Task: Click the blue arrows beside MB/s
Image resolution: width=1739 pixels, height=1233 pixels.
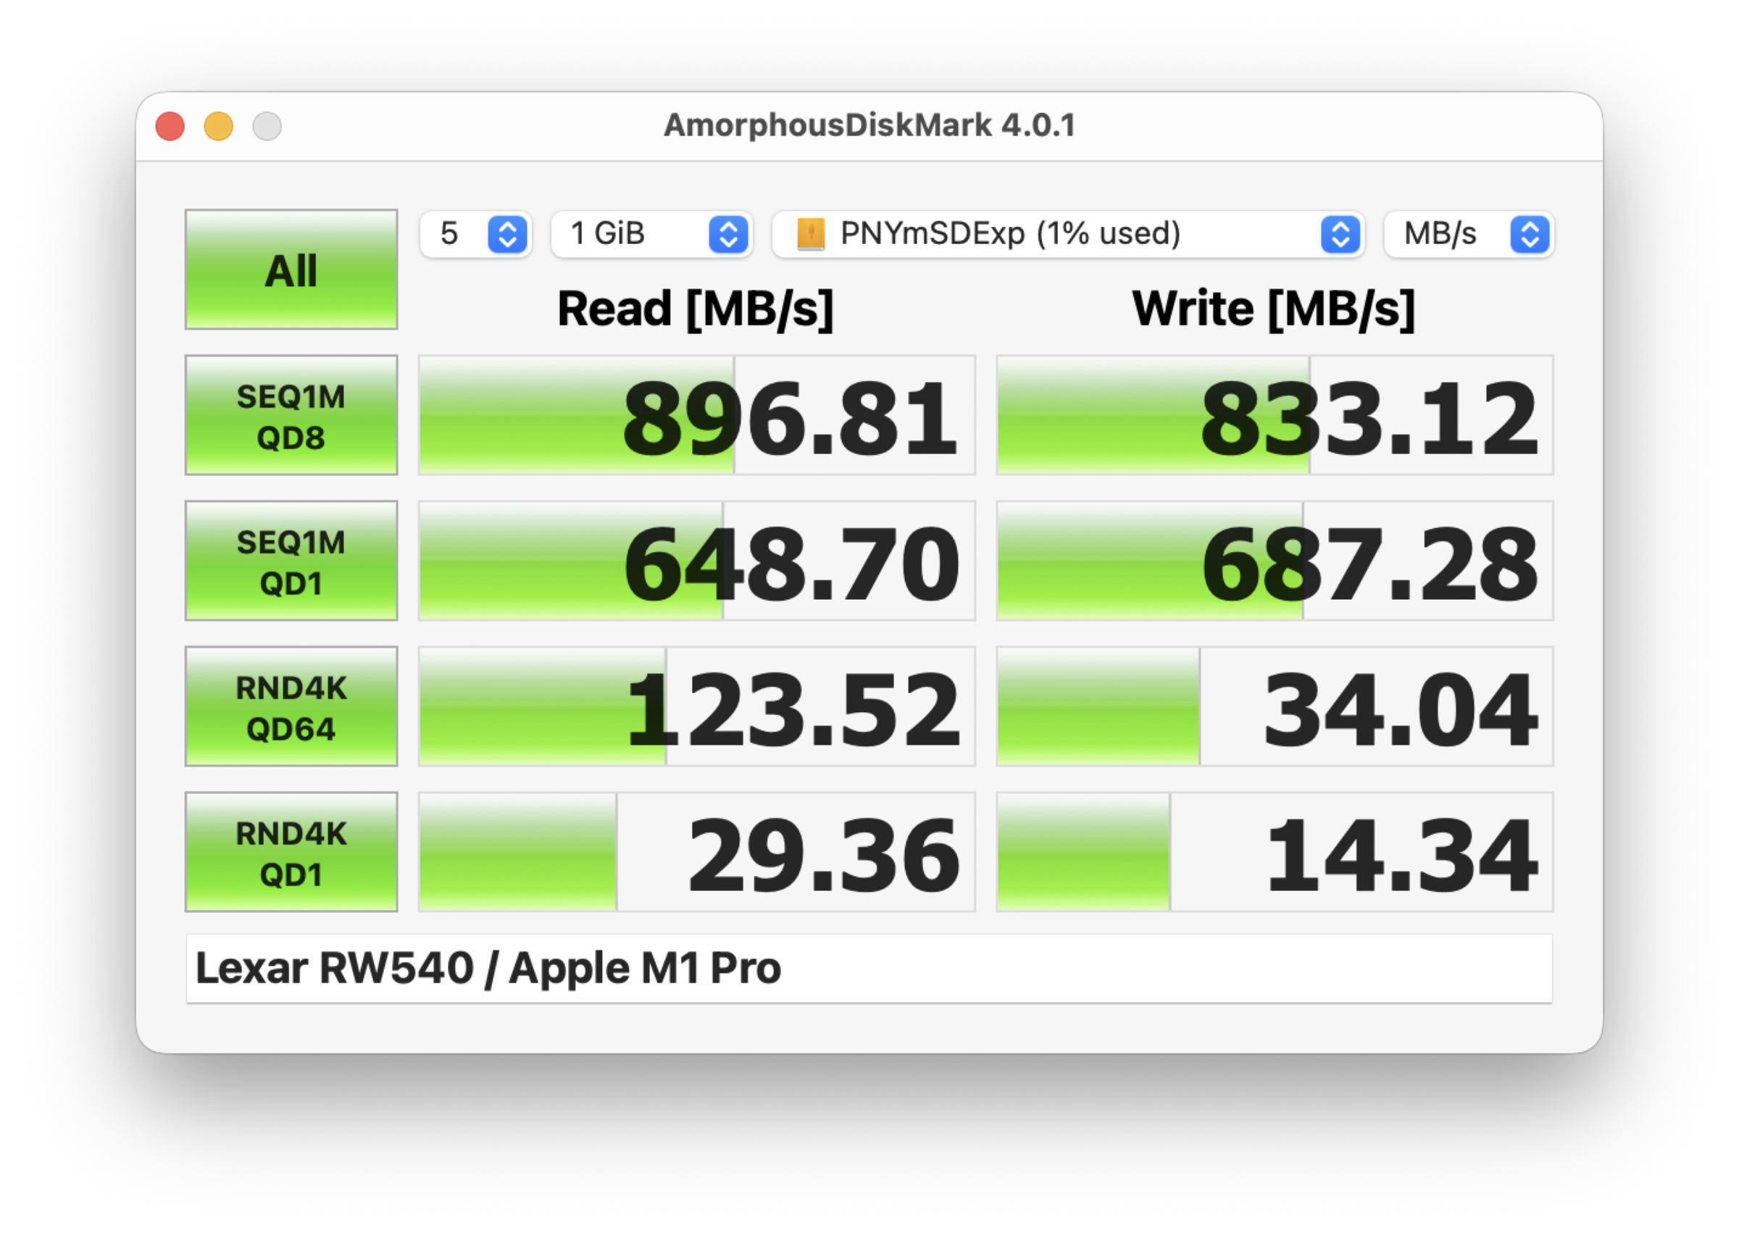Action: click(1530, 234)
